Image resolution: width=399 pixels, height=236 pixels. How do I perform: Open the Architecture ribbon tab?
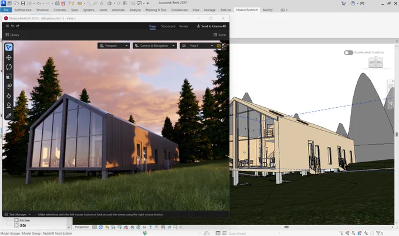[x=23, y=10]
